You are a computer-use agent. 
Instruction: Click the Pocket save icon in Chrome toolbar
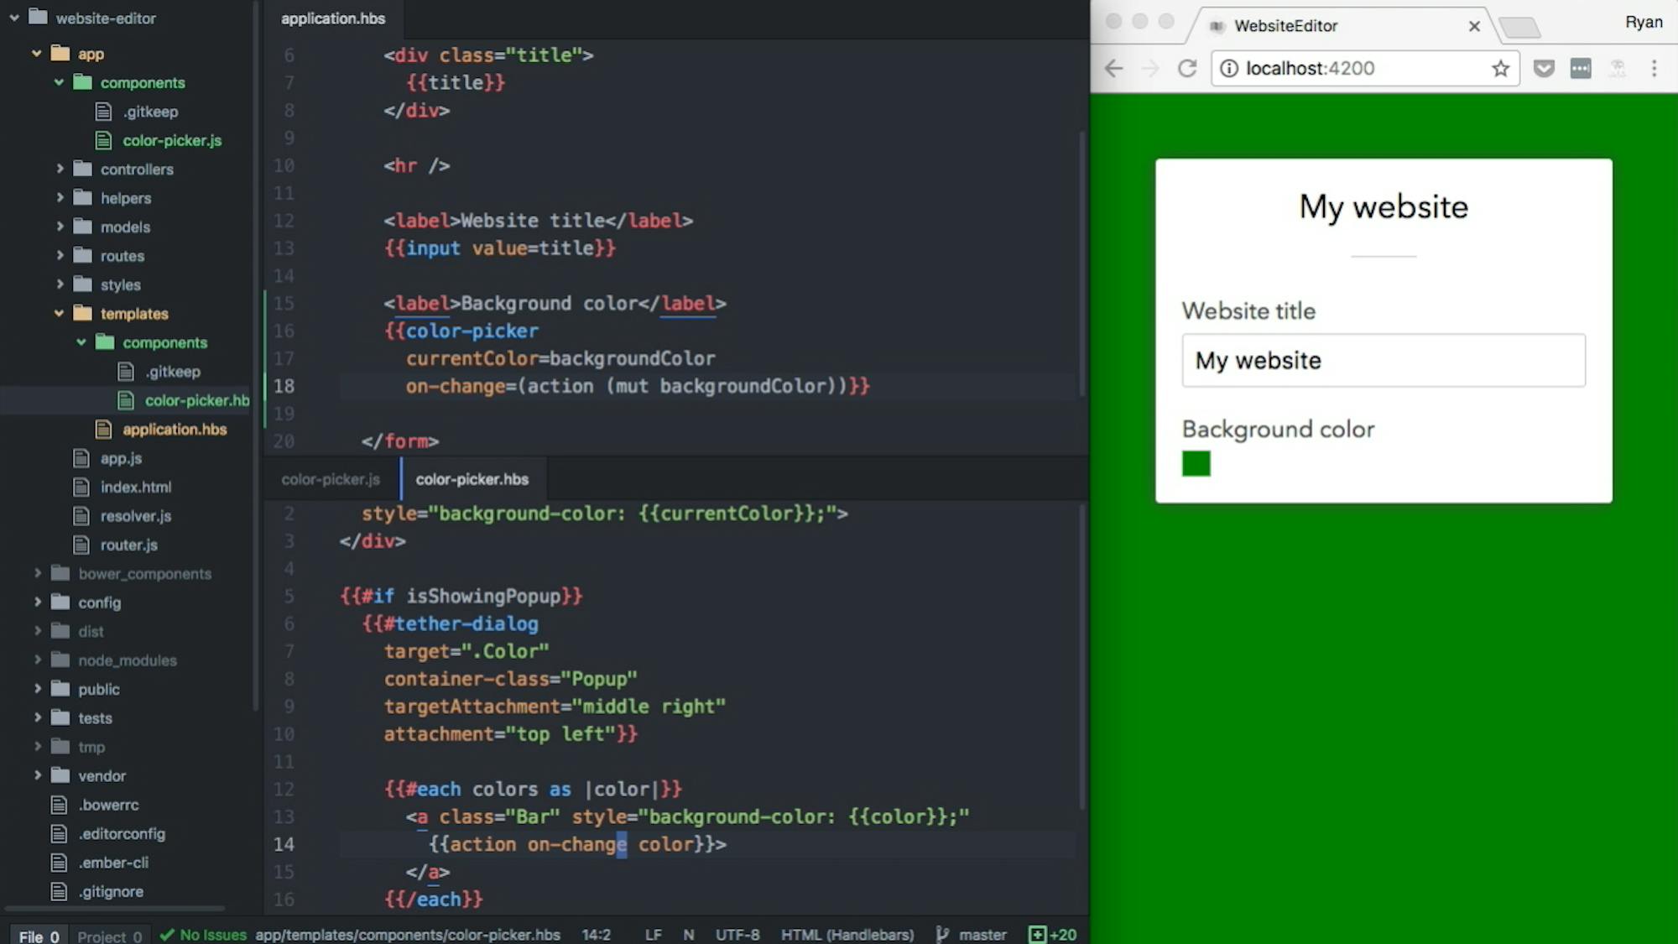pos(1544,68)
